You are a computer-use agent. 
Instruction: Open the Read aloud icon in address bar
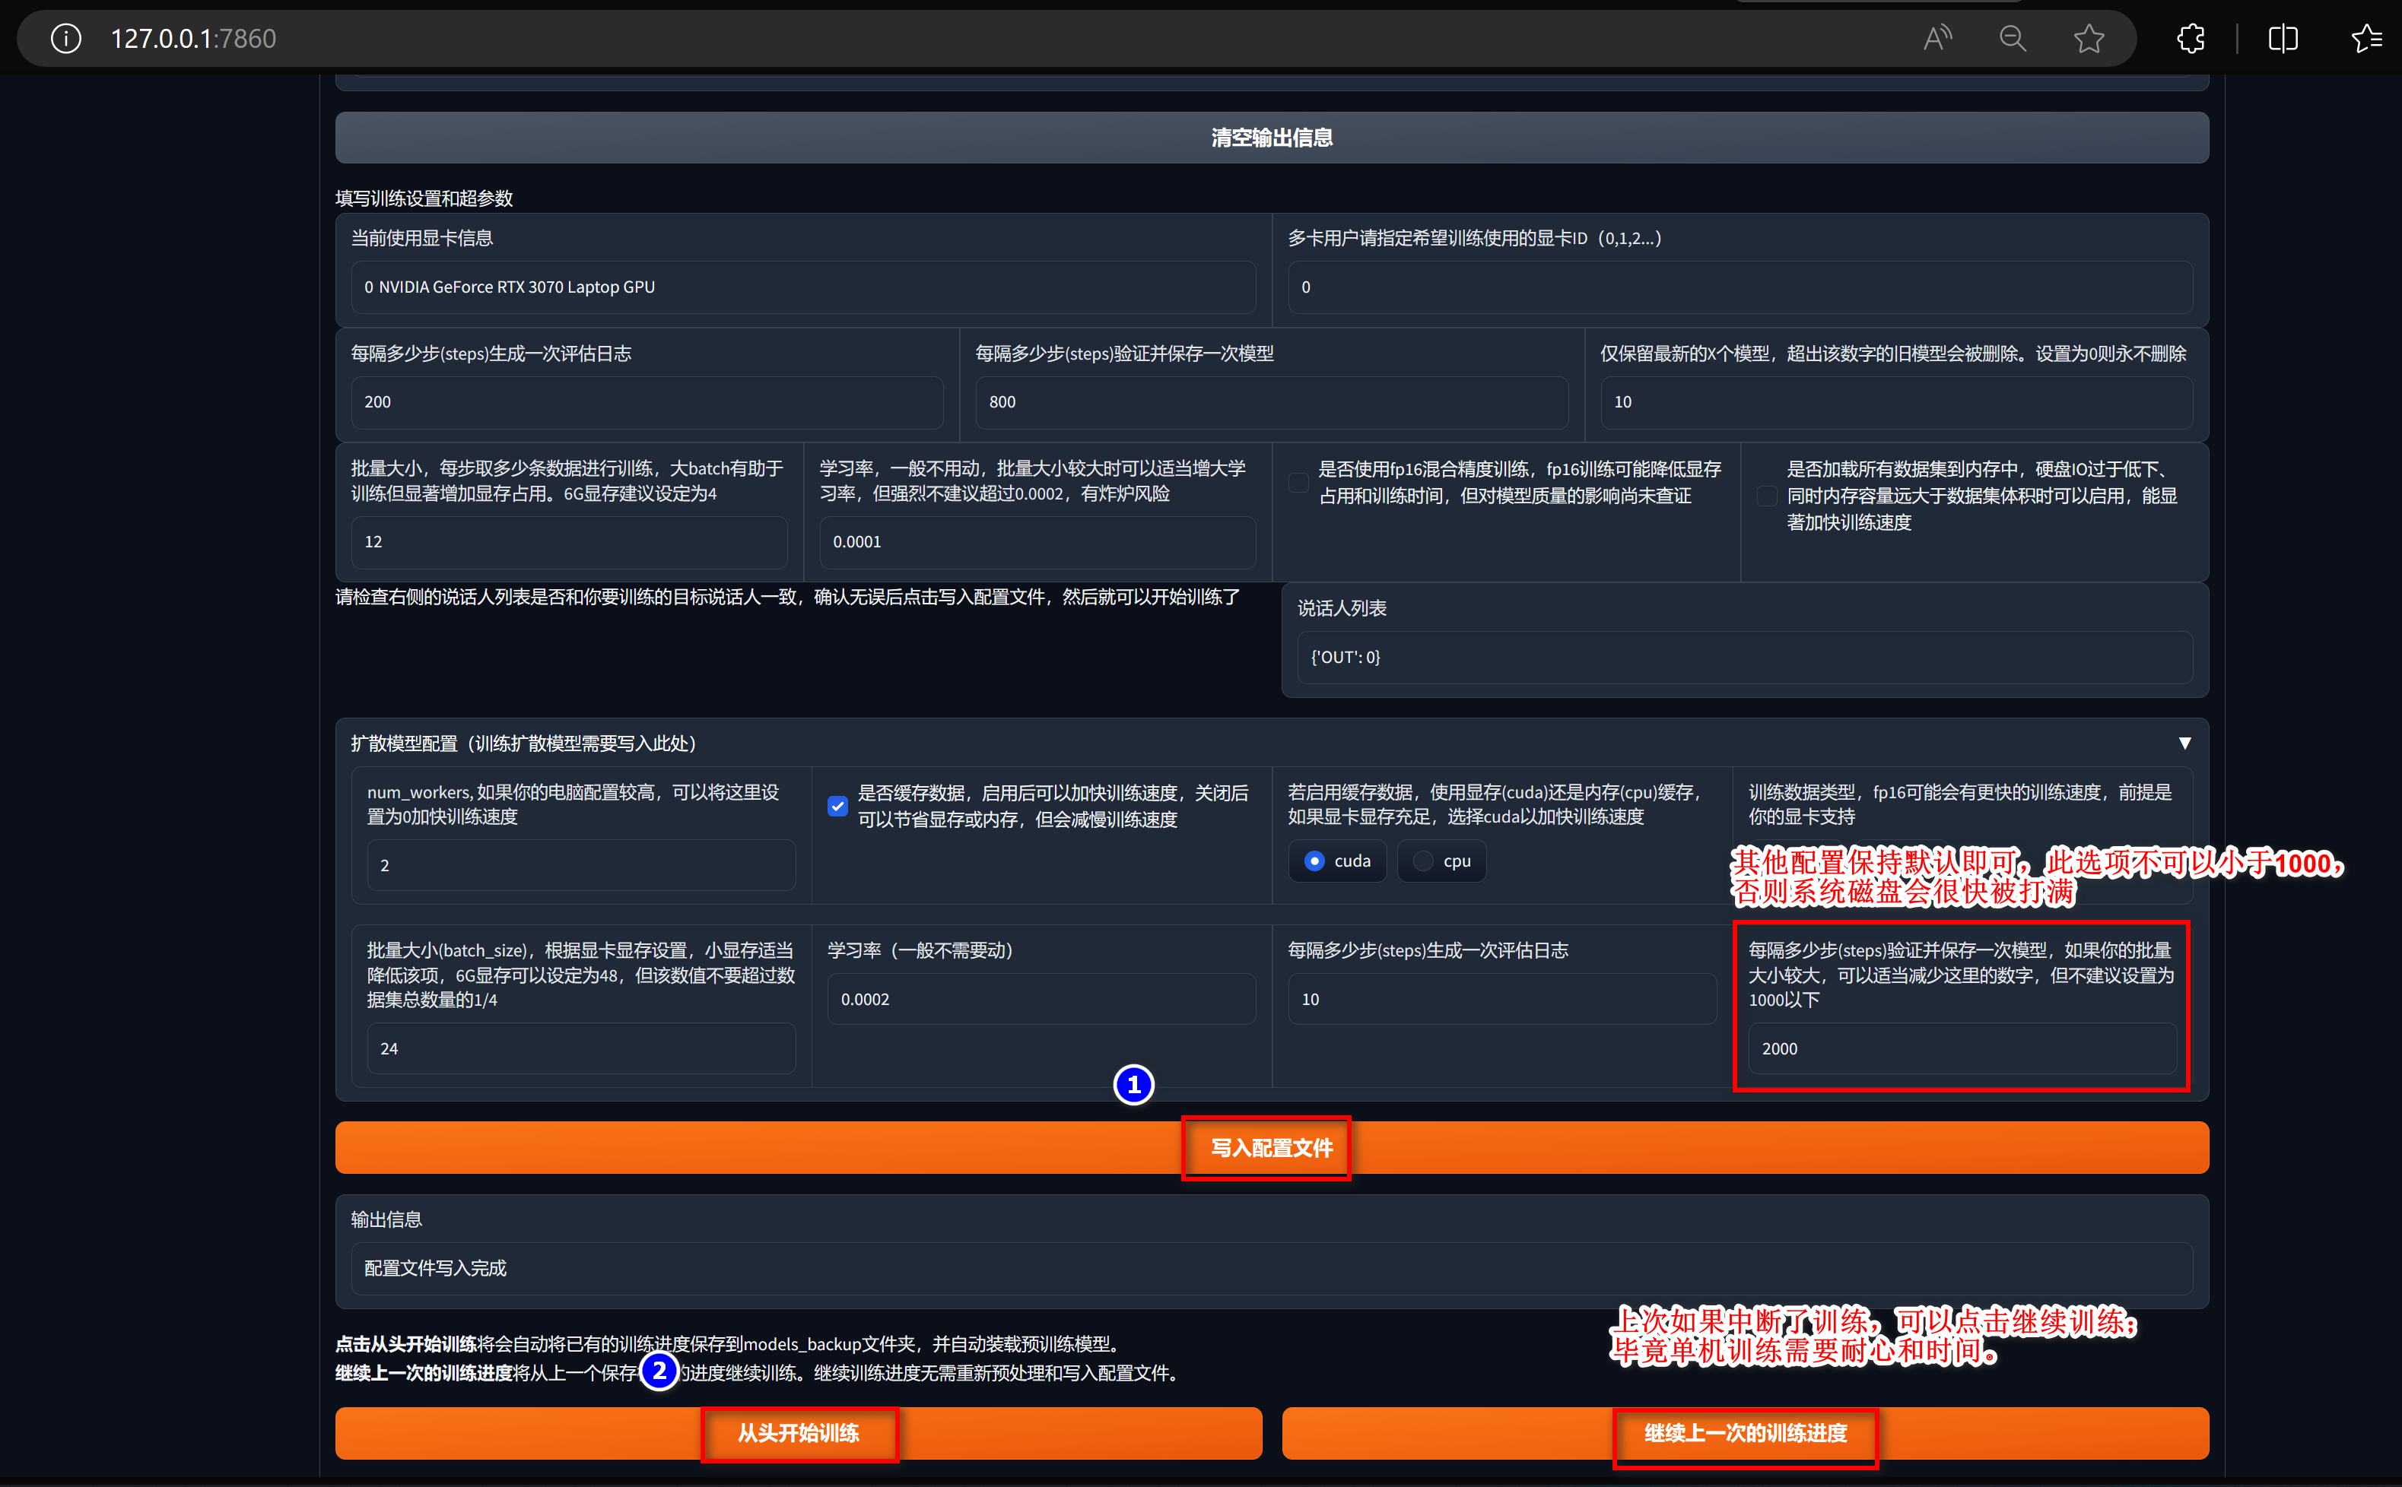[1937, 38]
